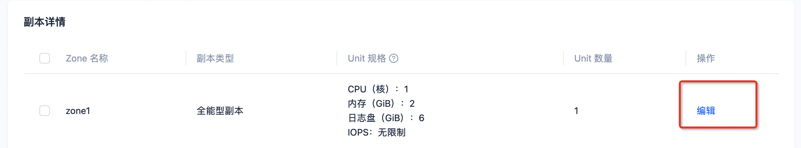This screenshot has width=801, height=148.
Task: Click the Unit 数量 value 1 for zone1
Action: (576, 111)
